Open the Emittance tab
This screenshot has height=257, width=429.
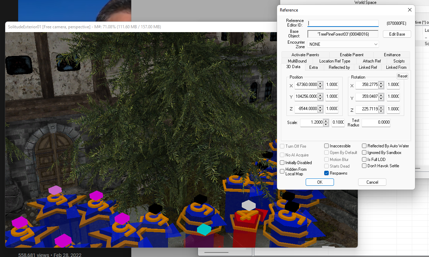392,55
